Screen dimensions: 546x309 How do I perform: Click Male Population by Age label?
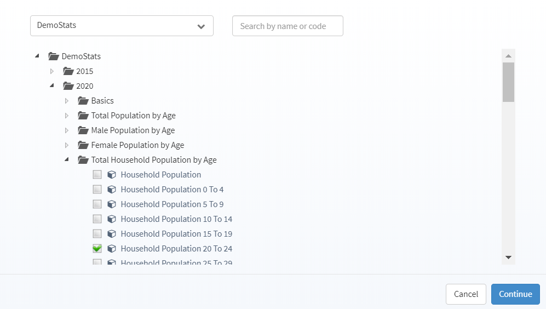pos(133,130)
